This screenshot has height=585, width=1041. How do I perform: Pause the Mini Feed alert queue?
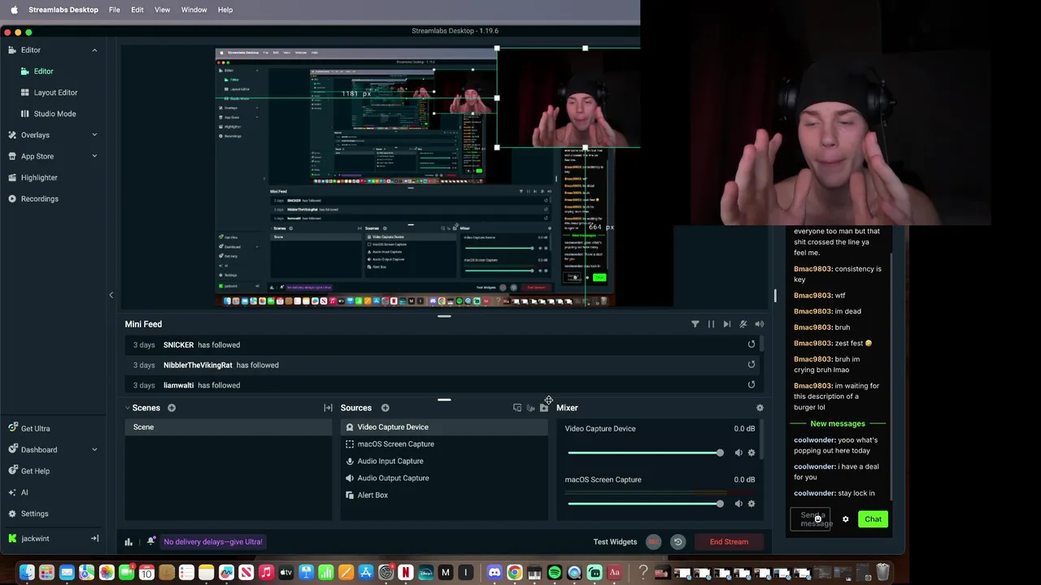(711, 324)
